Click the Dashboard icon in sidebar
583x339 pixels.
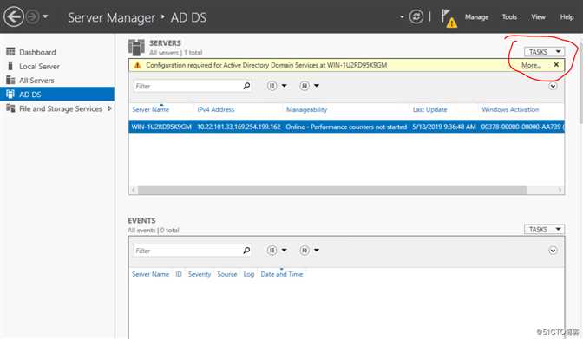[10, 52]
